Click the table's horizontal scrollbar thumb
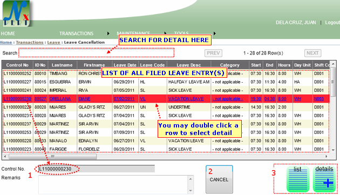340x195 pixels. coord(53,156)
